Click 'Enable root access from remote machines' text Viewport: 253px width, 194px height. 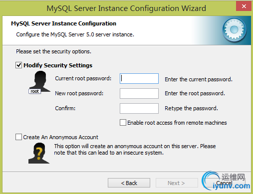177,123
